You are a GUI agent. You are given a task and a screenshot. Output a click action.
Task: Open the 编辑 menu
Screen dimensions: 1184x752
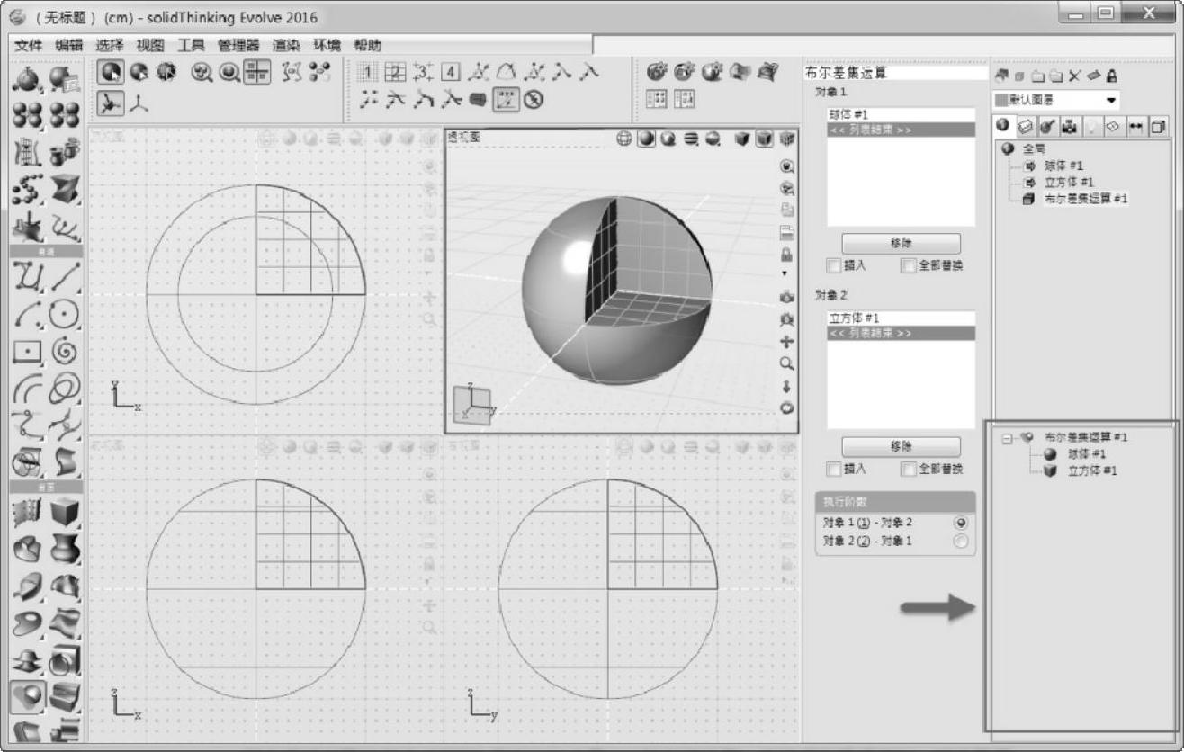coord(69,45)
